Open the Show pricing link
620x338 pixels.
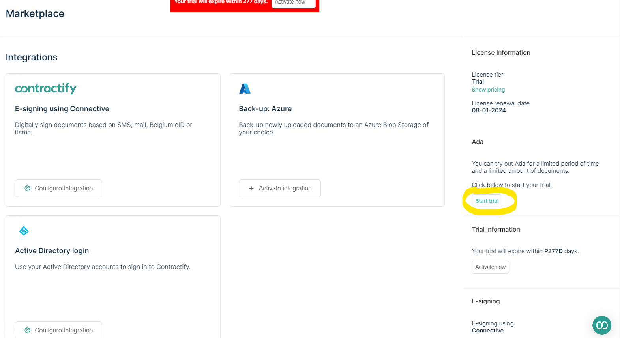coord(488,90)
